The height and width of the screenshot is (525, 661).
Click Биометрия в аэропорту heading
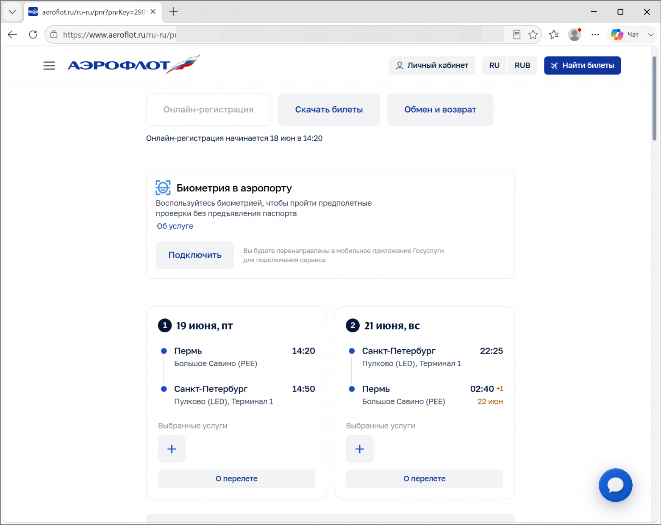point(234,188)
